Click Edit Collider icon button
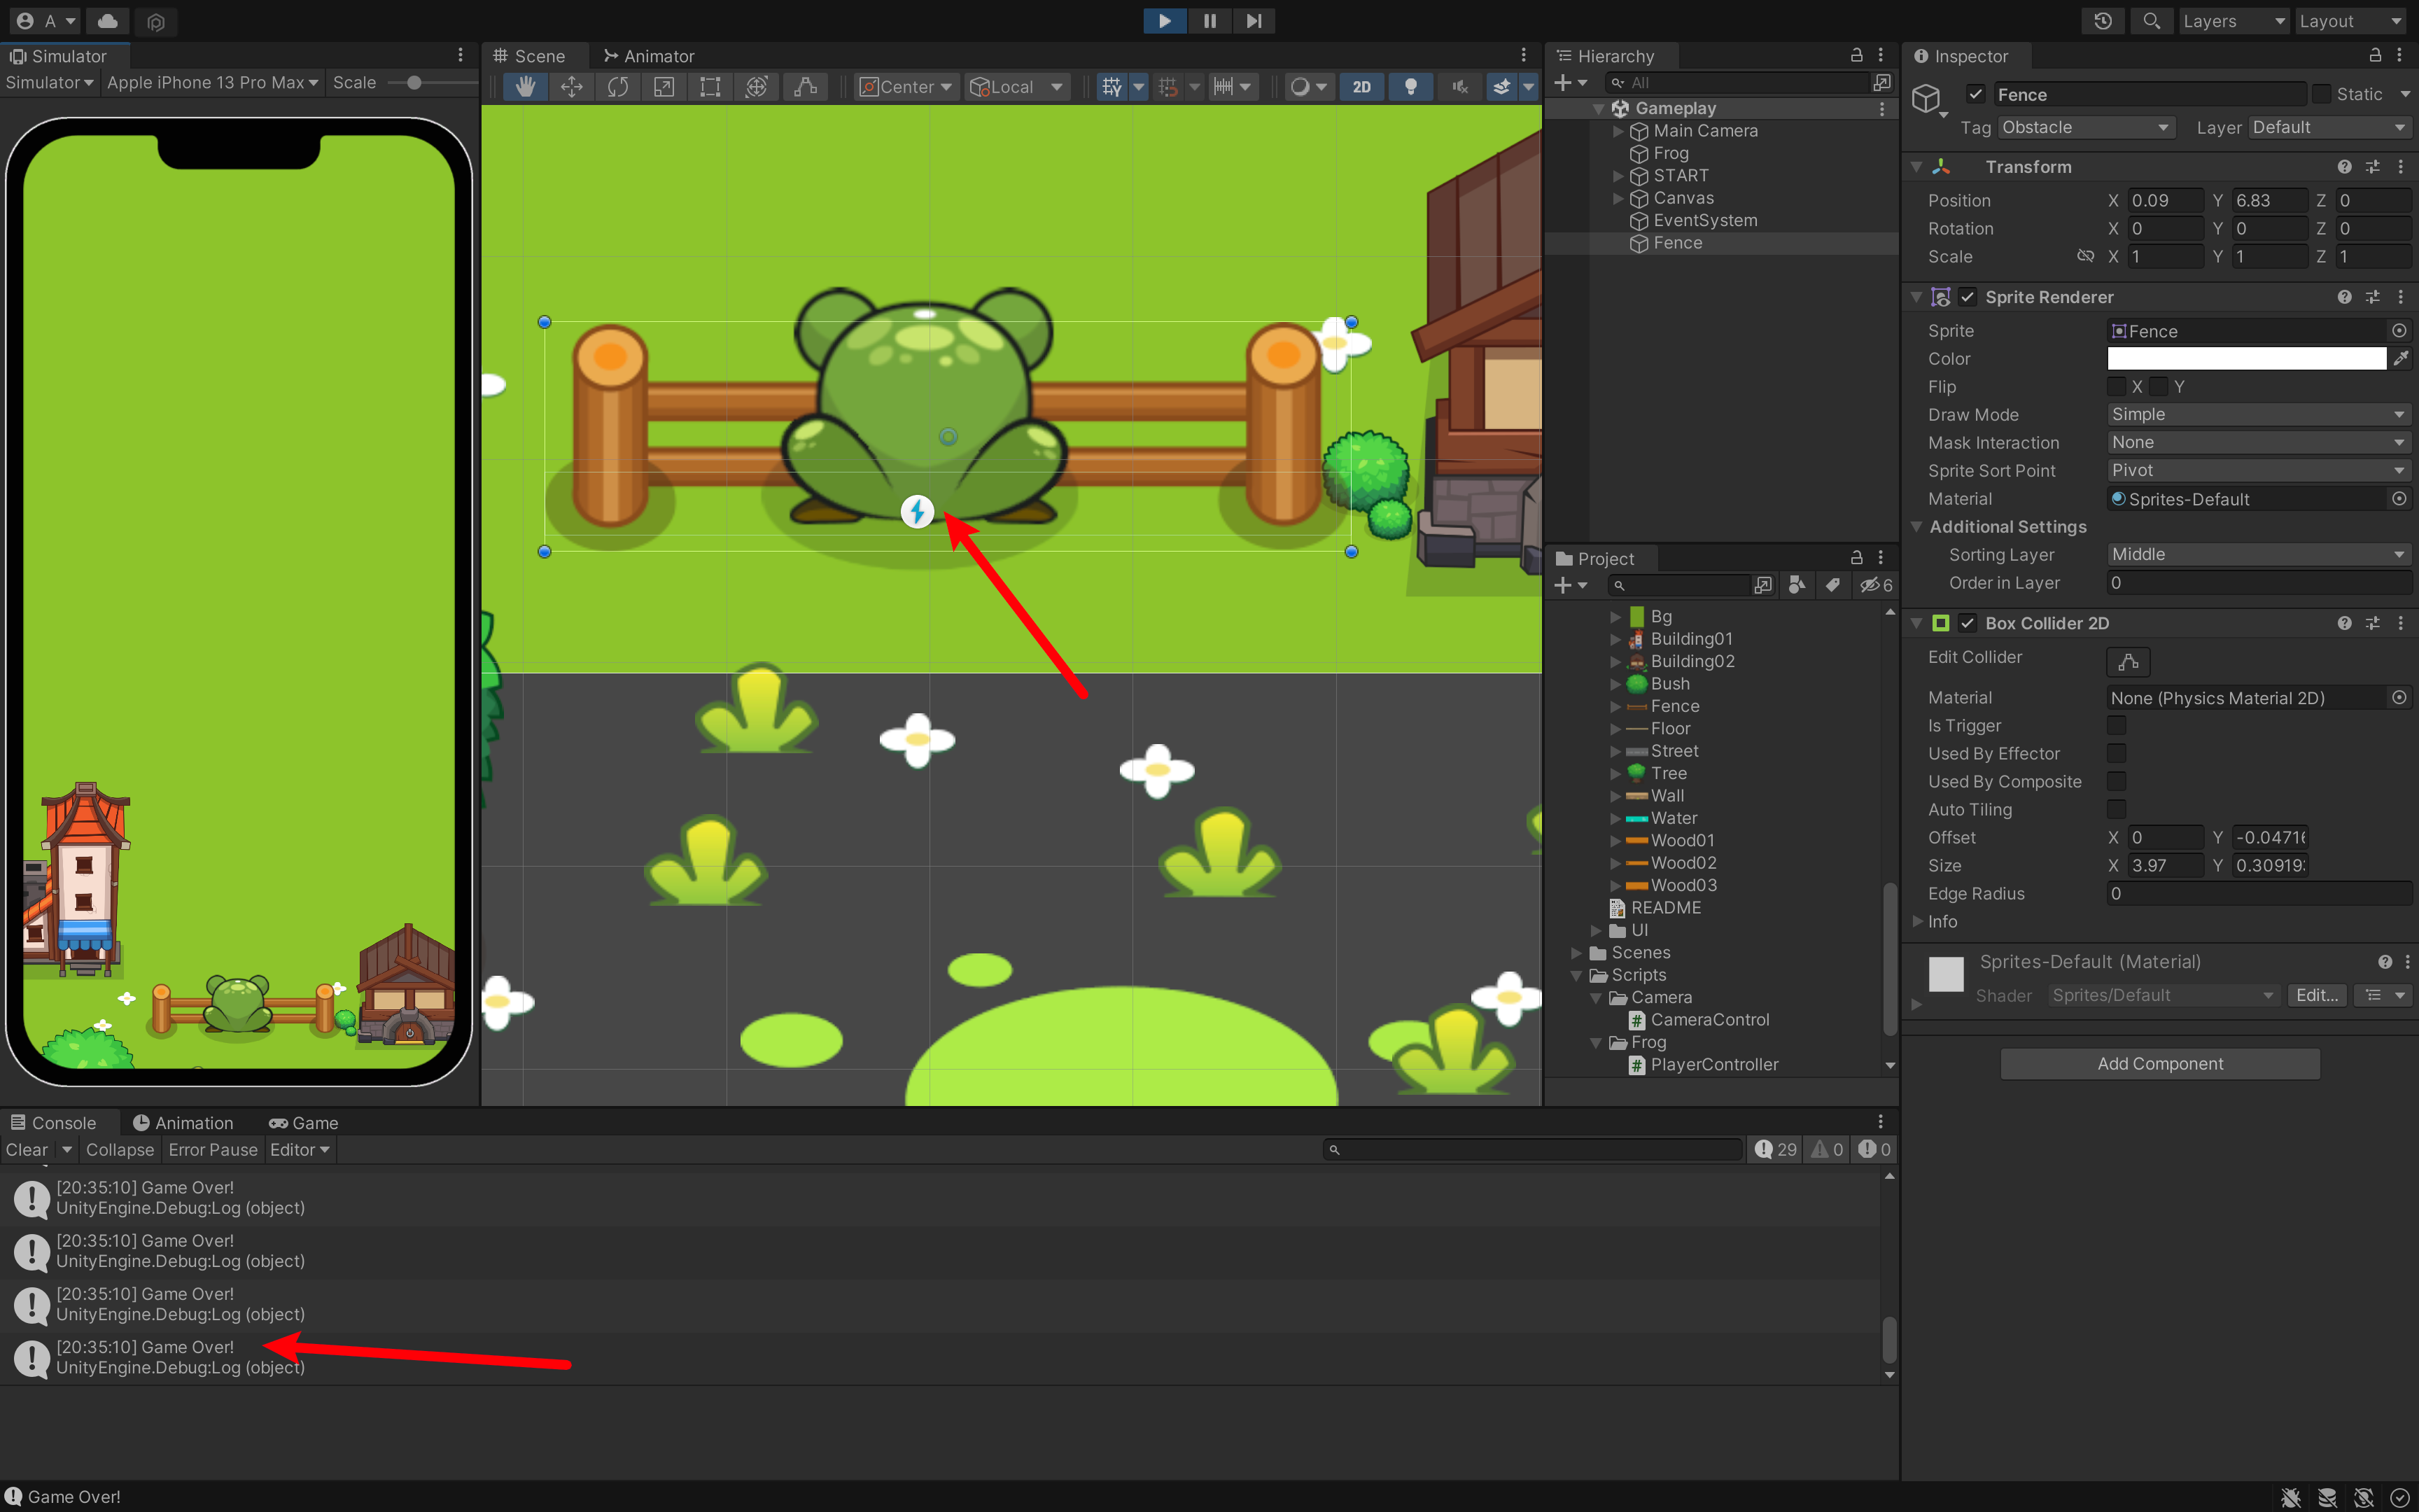The height and width of the screenshot is (1512, 2419). [2128, 661]
